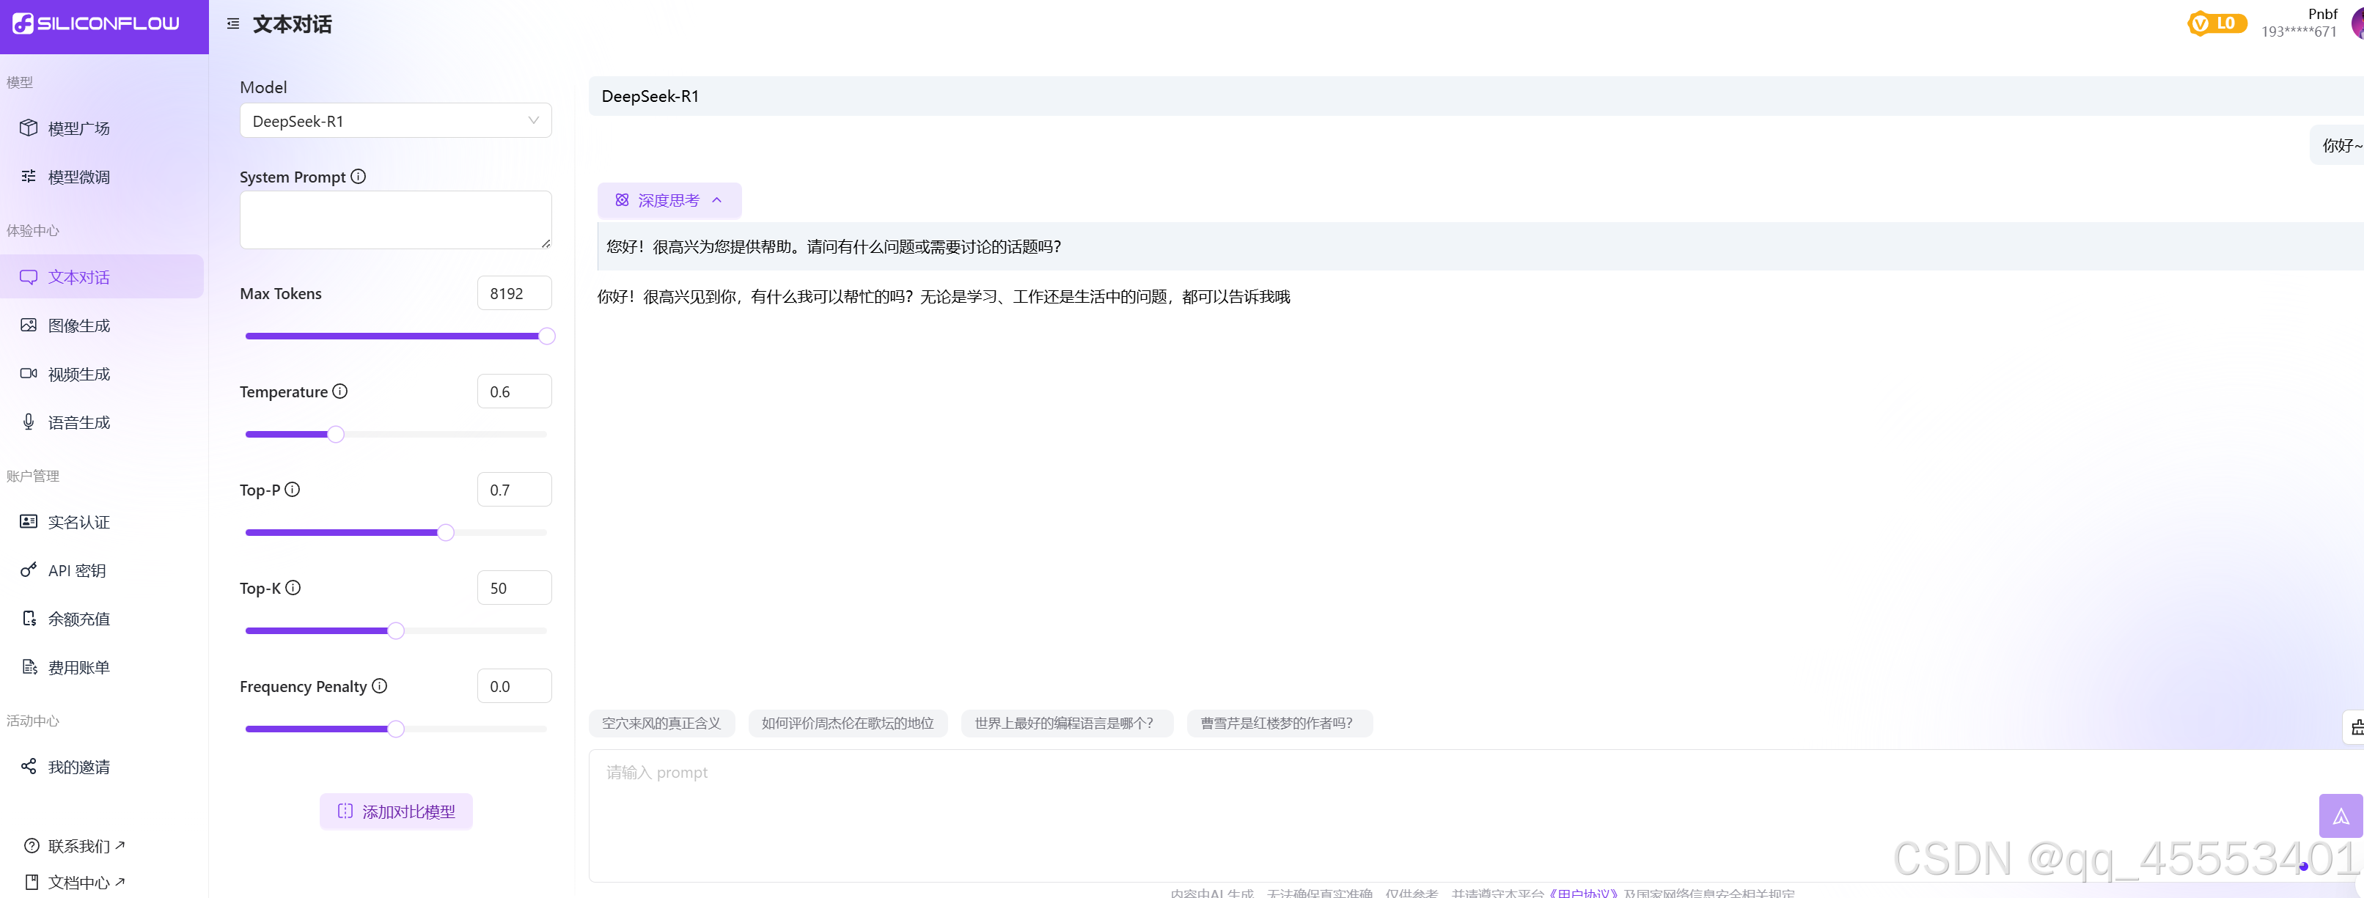
Task: Collapse the 深度思考 reasoning section
Action: (669, 200)
